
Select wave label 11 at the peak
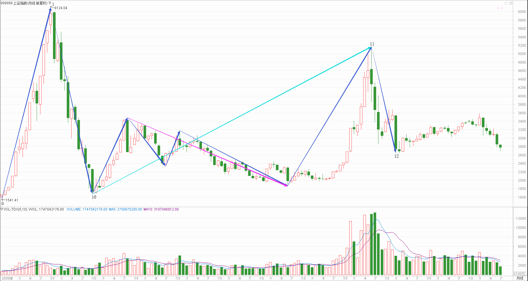click(372, 44)
